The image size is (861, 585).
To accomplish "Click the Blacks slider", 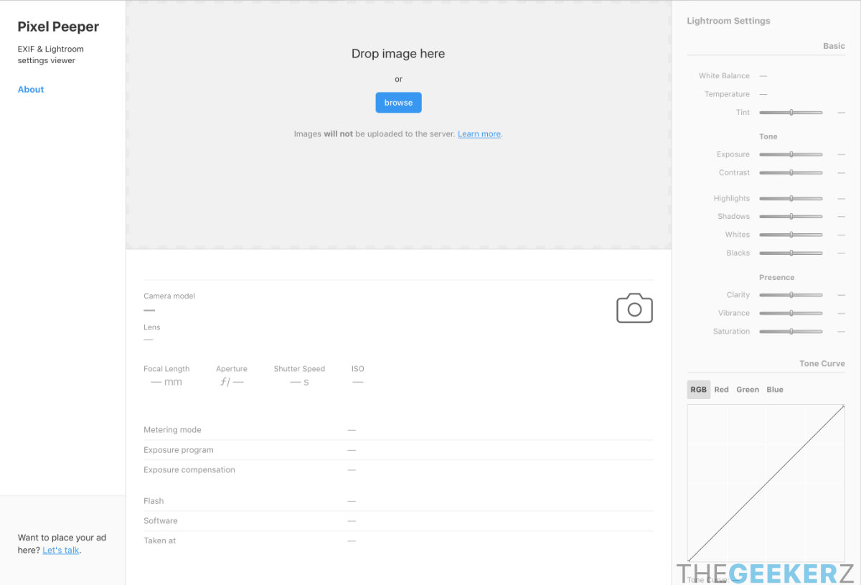I will pos(791,253).
